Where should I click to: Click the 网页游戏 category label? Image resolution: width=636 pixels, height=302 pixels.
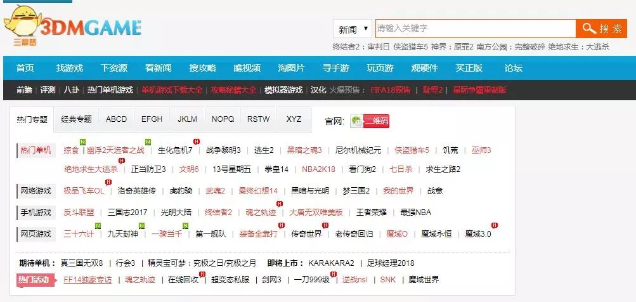click(36, 234)
